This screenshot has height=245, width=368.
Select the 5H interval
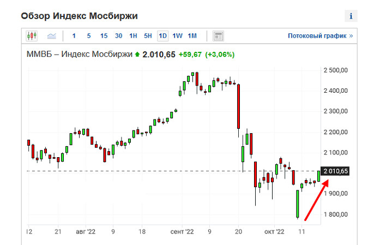click(148, 35)
